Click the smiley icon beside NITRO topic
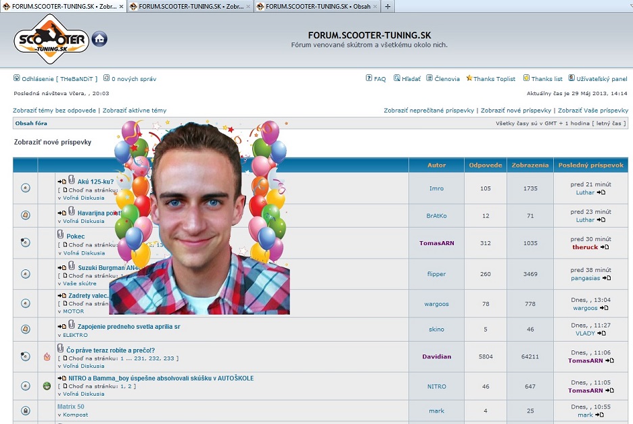The image size is (633, 424). click(47, 386)
